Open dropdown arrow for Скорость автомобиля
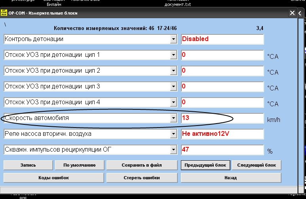The image size is (306, 199). [173, 118]
